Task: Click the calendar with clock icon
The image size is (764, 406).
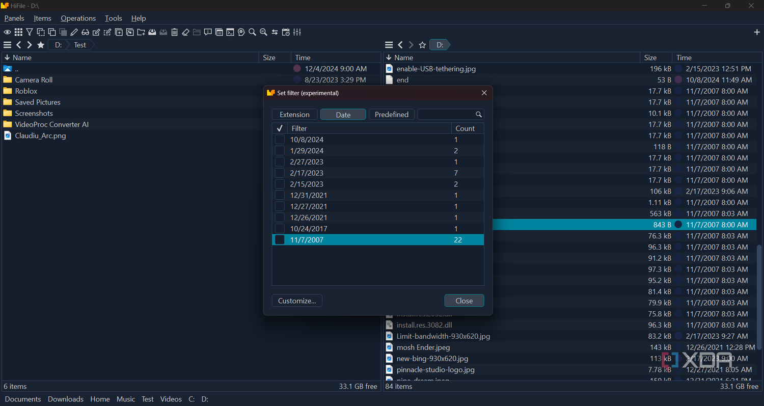Action: click(x=286, y=32)
